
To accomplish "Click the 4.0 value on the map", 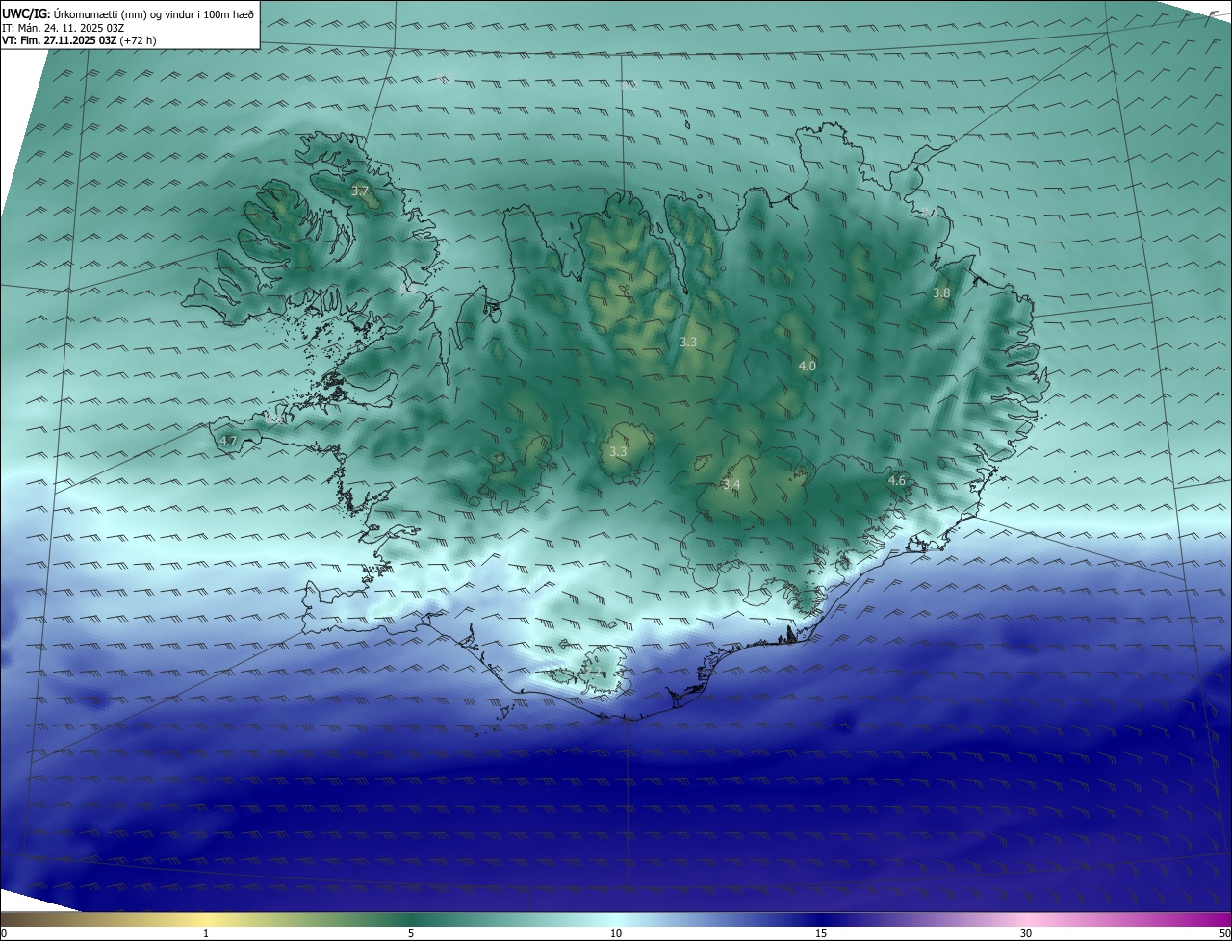I will click(x=808, y=366).
